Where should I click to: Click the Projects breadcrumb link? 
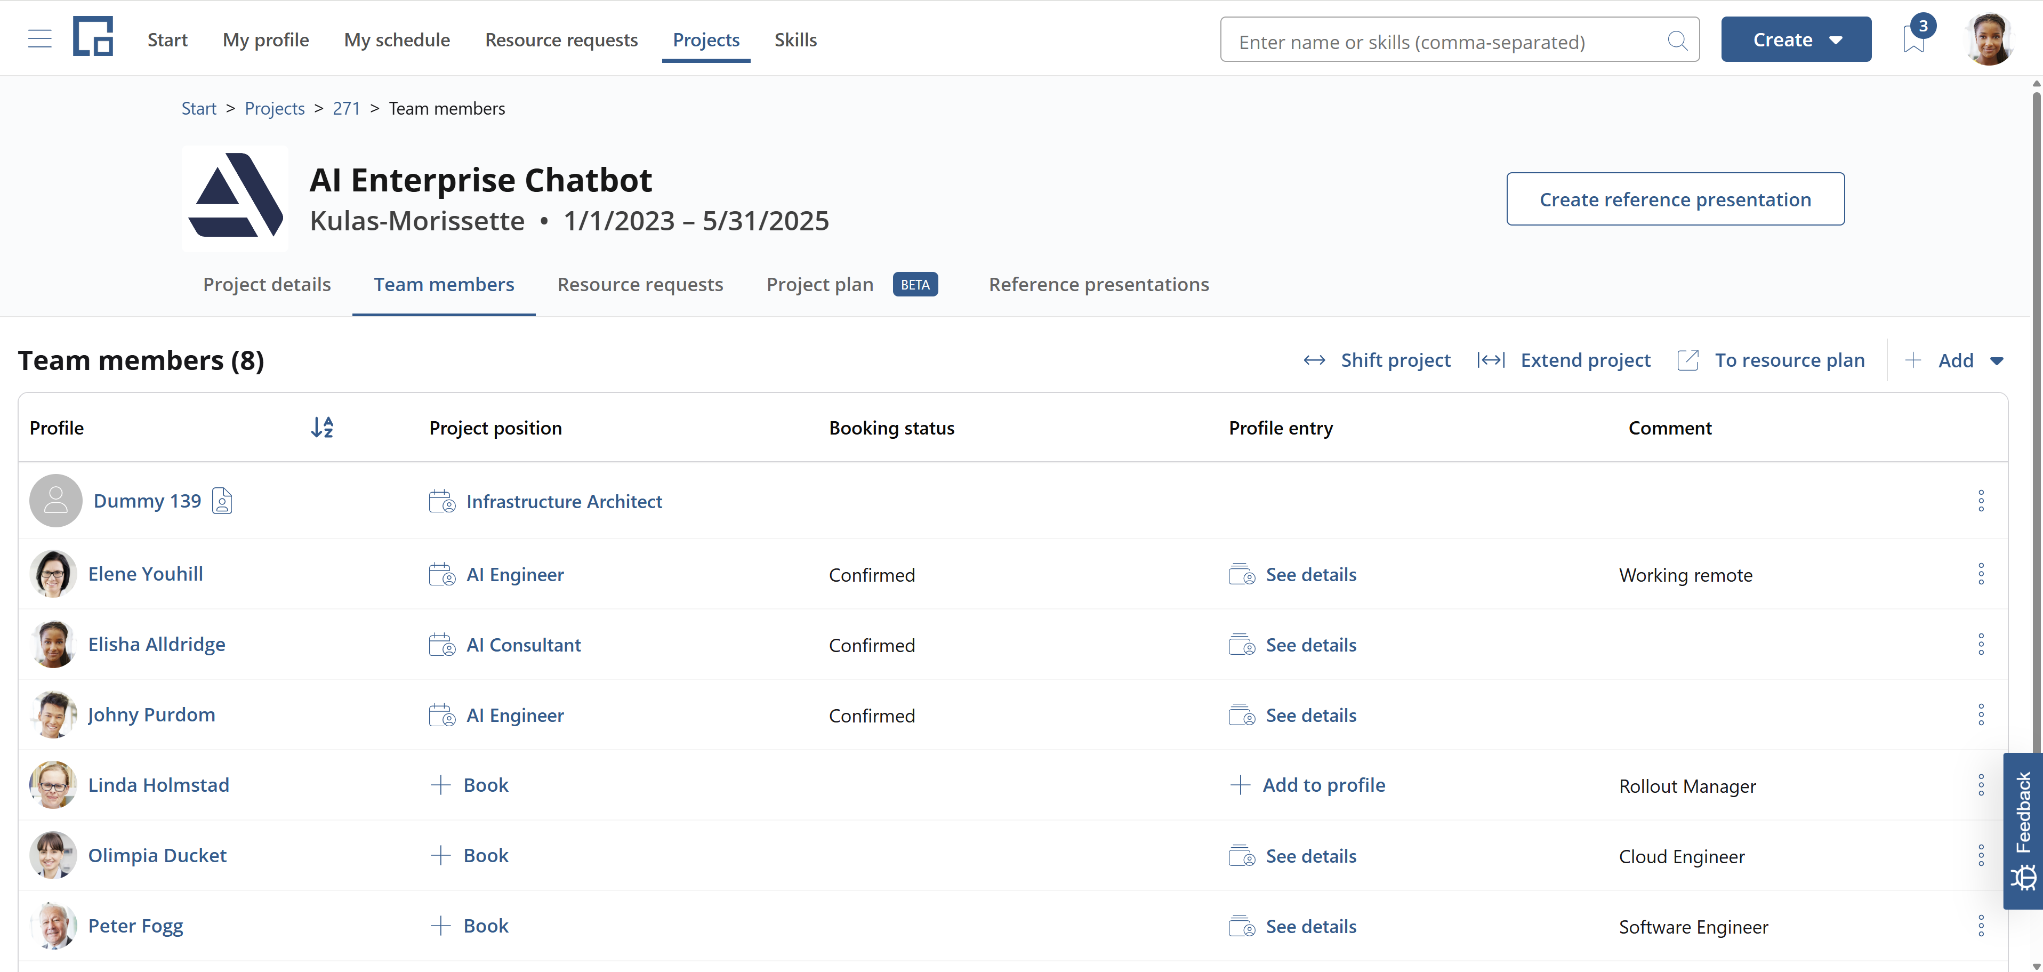tap(275, 108)
